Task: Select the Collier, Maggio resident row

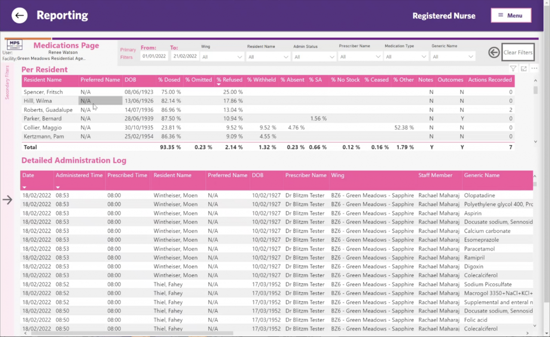Action: point(43,128)
